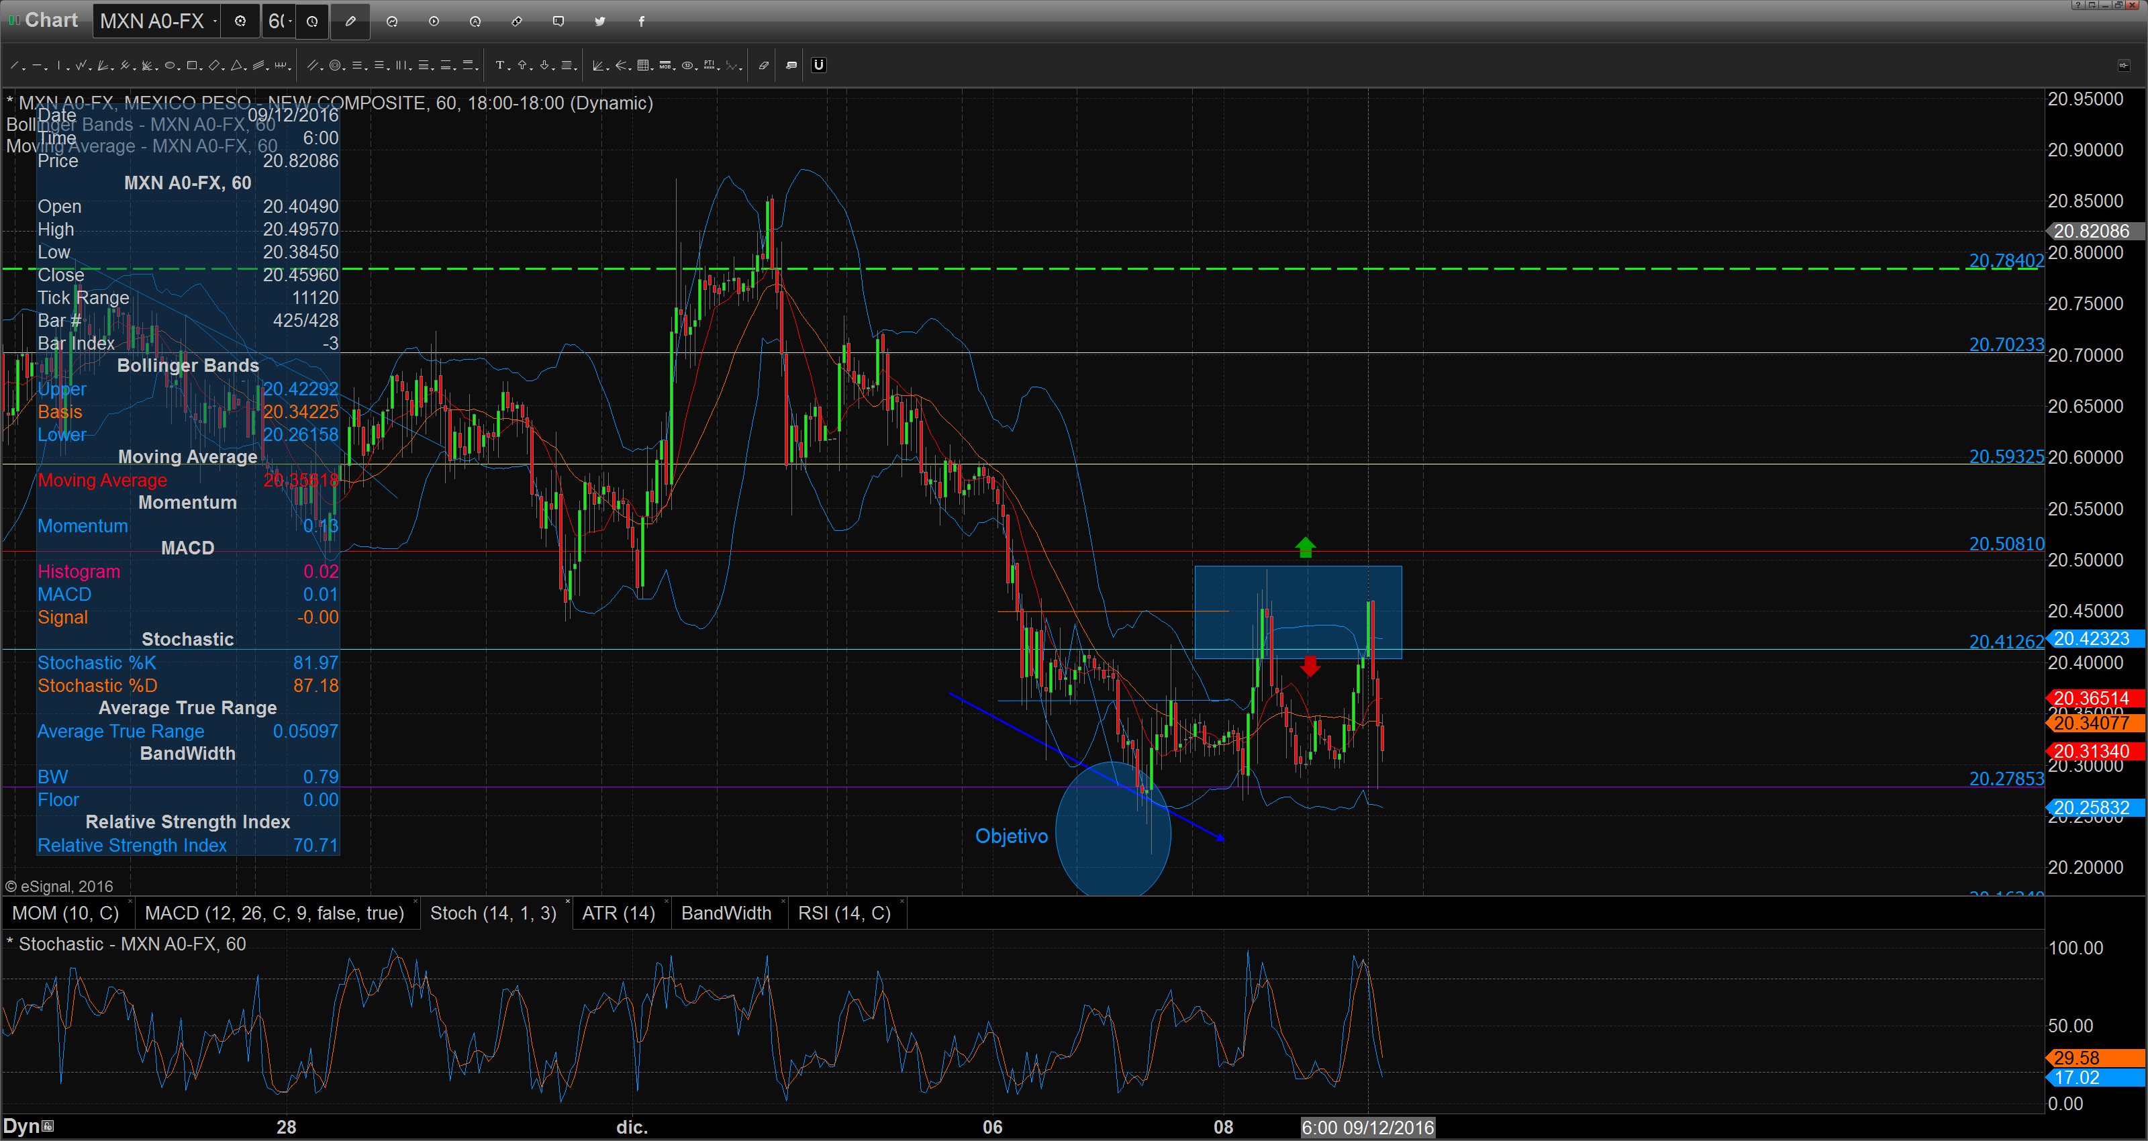Click the 20.82086 cursor price marker
The width and height of the screenshot is (2148, 1141).
coord(2094,231)
